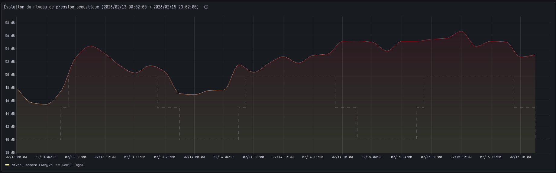Click the dashed Seuil légal legend marker

[58, 165]
